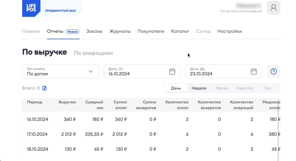Viewport: 296px width, 161px height.
Task: Open Настройки in the navigation
Action: [230, 32]
